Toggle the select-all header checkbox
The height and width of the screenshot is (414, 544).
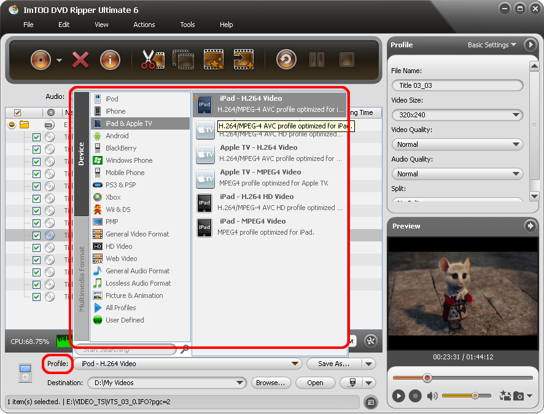coord(17,112)
